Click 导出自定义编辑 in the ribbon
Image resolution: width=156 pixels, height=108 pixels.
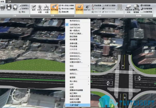click(x=66, y=9)
